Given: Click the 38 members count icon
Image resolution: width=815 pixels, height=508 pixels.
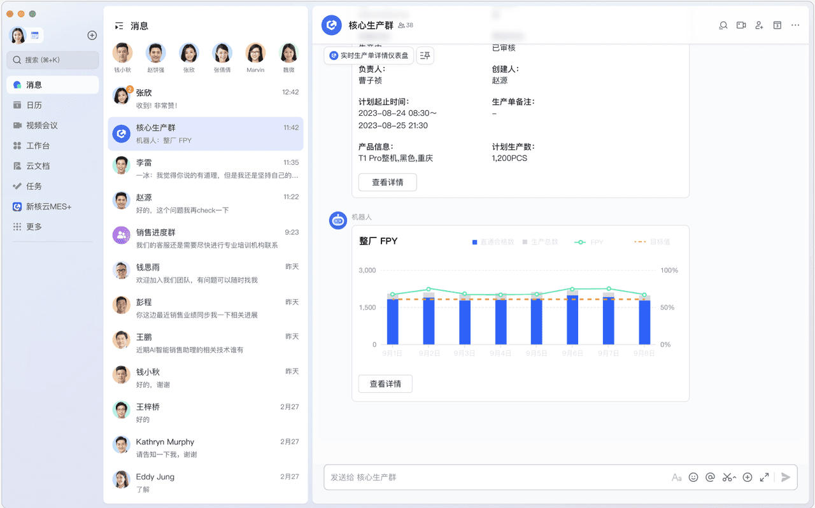Looking at the screenshot, I should tap(406, 25).
